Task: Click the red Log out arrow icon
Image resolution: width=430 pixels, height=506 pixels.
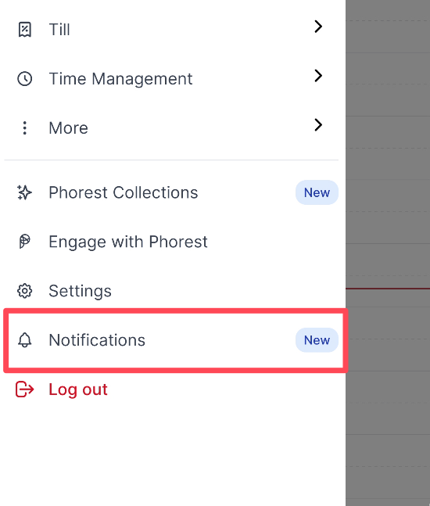Action: tap(24, 389)
